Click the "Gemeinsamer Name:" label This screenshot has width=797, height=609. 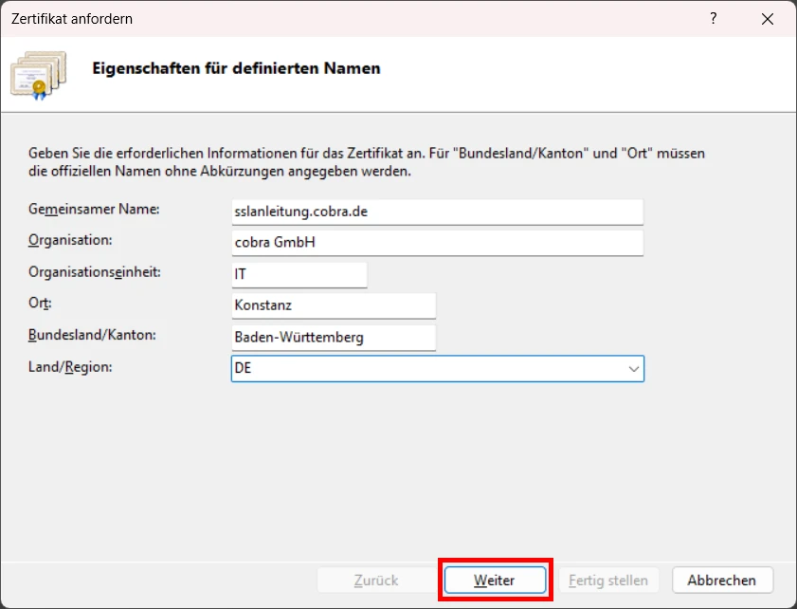point(94,209)
